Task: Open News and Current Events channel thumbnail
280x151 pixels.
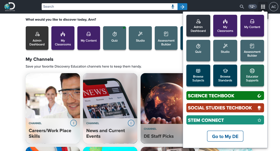Action: [x=110, y=96]
